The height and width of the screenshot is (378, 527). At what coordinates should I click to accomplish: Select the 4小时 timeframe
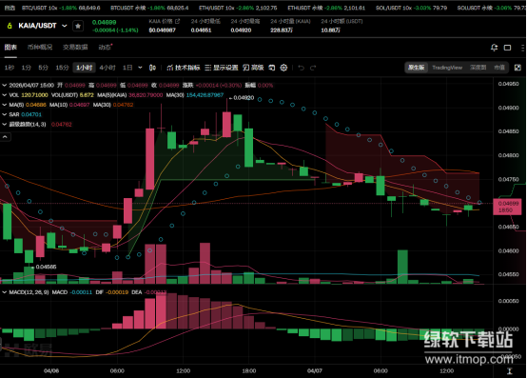pyautogui.click(x=107, y=68)
